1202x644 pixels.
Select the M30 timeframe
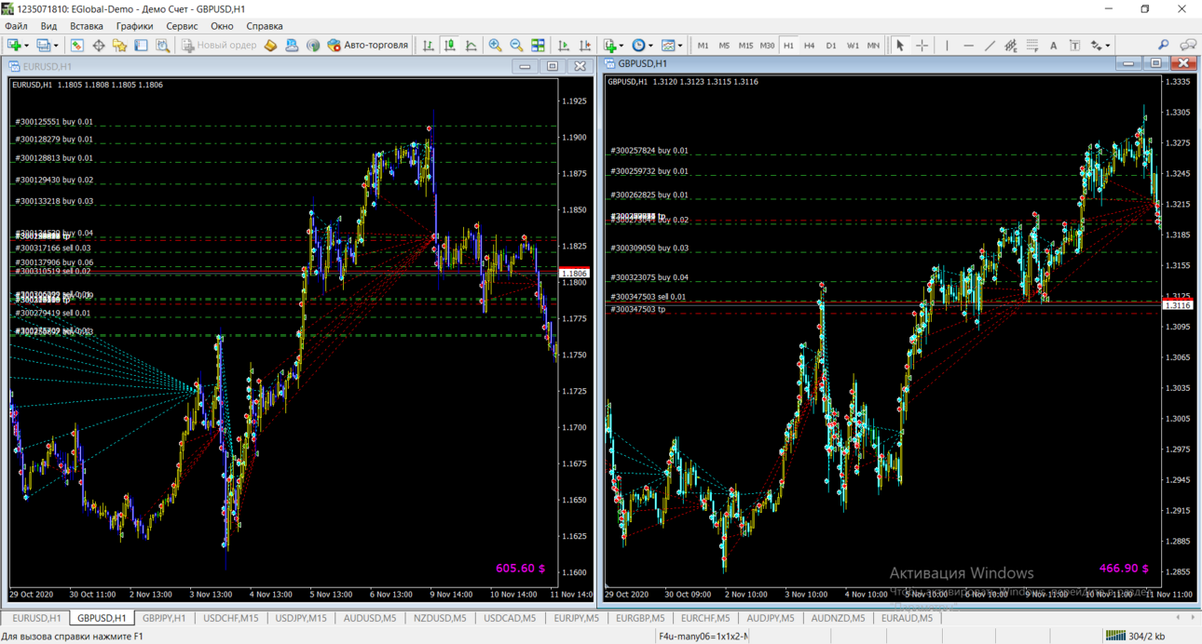(767, 45)
